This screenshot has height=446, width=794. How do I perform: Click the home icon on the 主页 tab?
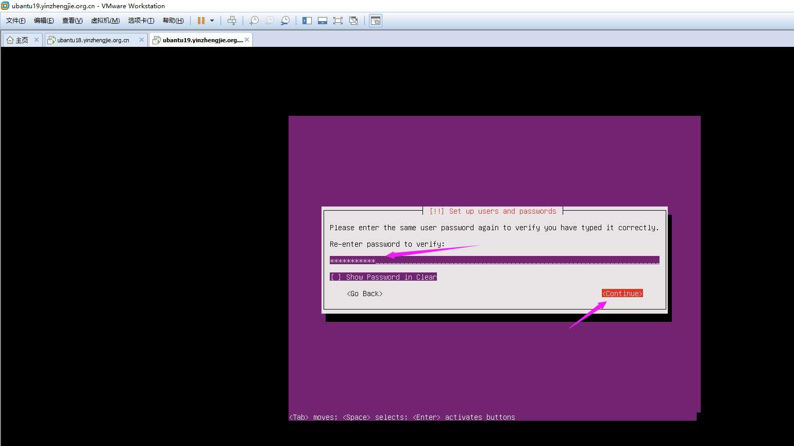[10, 40]
